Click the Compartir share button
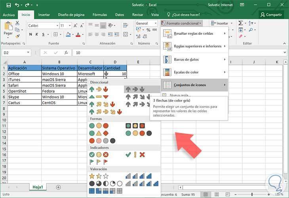The height and width of the screenshot is (198, 289). (271, 15)
